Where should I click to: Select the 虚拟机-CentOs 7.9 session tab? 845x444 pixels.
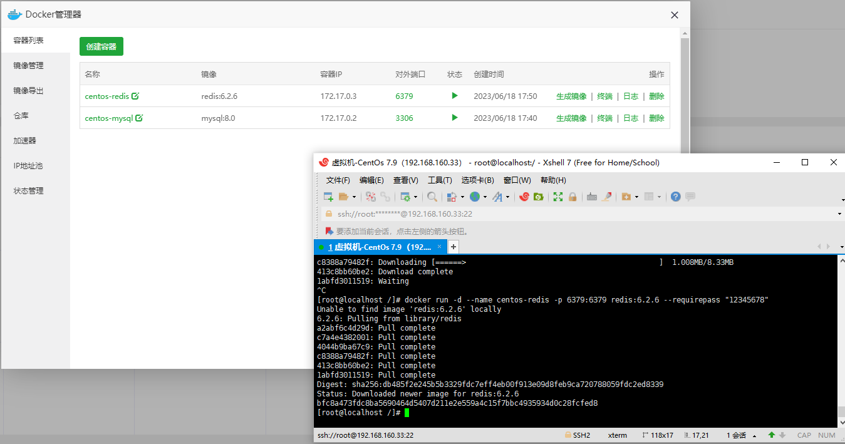[x=380, y=247]
